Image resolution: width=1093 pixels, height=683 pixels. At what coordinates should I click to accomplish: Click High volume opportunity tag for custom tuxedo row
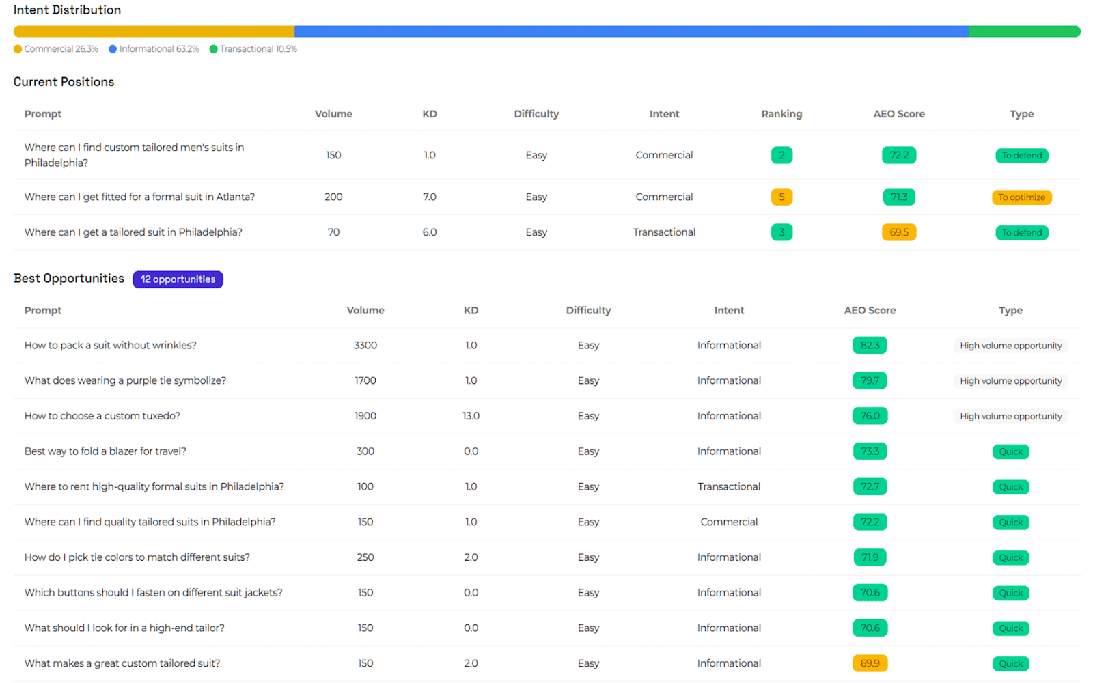(1010, 417)
